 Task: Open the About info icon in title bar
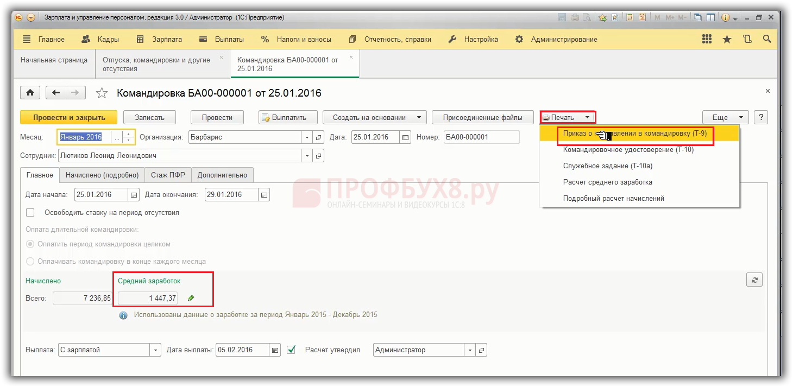click(726, 17)
